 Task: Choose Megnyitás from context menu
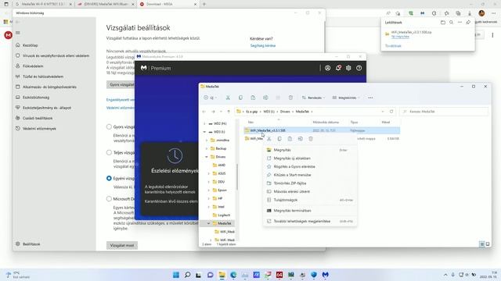310,150
